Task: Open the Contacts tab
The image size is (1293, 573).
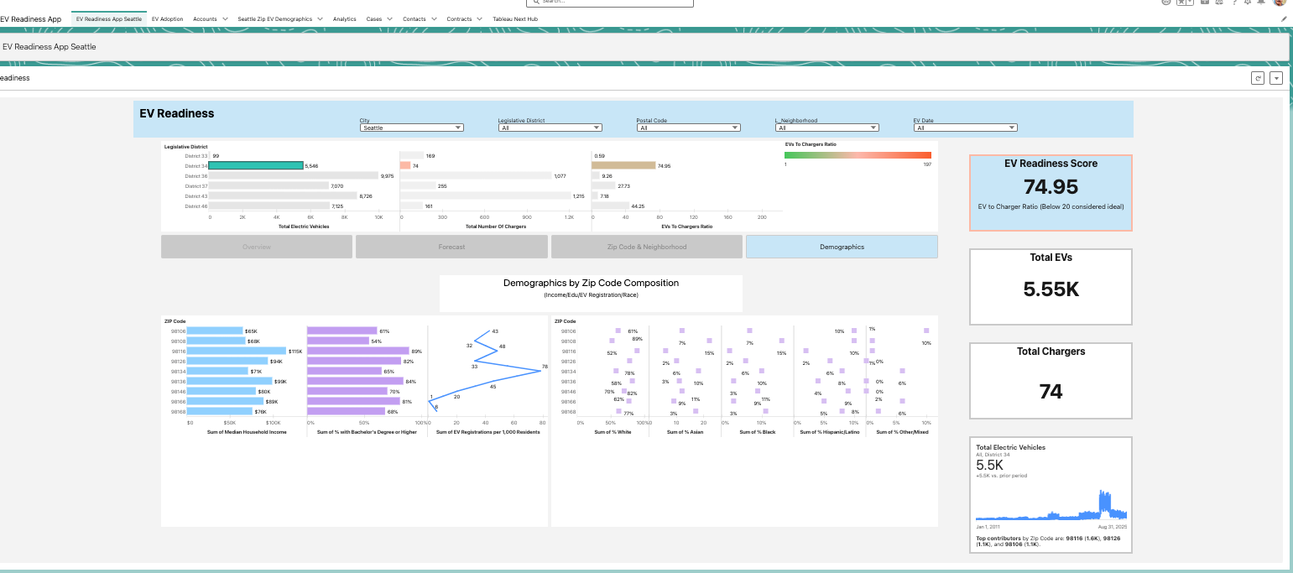Action: point(414,18)
